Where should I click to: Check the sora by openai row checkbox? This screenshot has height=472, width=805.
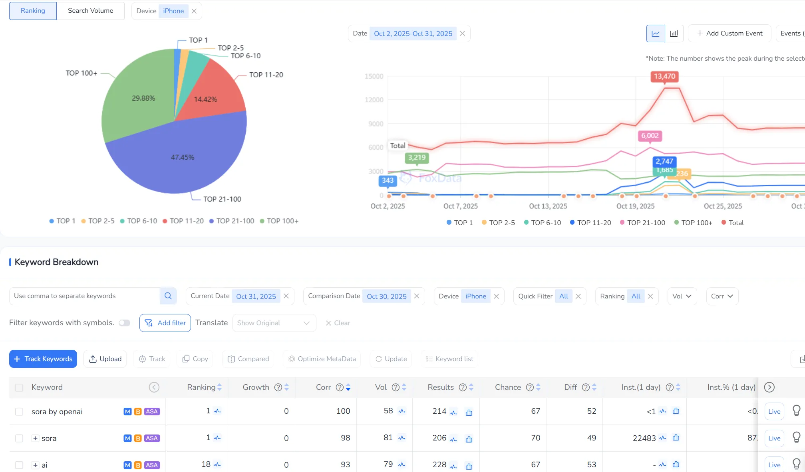coord(19,411)
